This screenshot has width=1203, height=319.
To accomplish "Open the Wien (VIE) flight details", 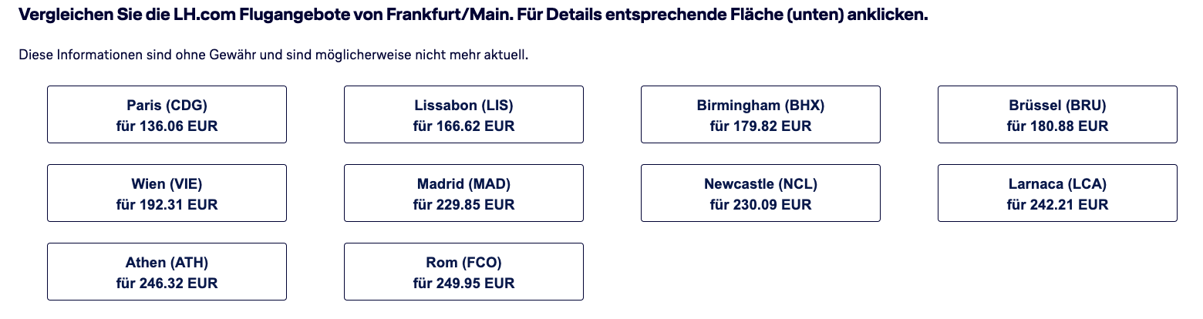I will [167, 193].
